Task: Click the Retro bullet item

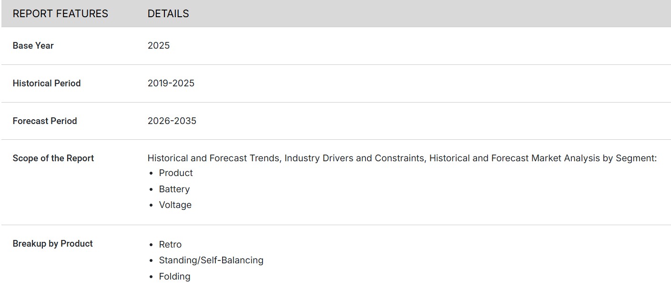Action: pyautogui.click(x=170, y=245)
